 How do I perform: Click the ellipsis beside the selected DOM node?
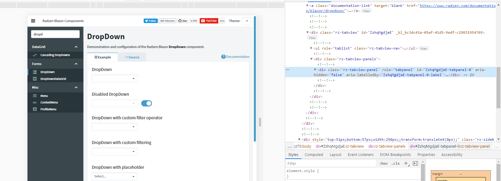pos(288,70)
